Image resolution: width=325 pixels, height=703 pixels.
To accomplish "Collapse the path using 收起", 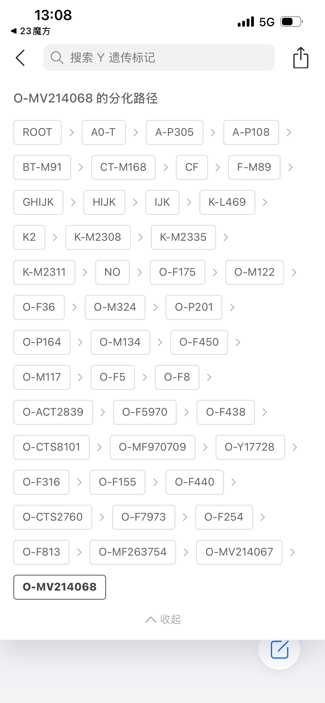I will click(171, 619).
